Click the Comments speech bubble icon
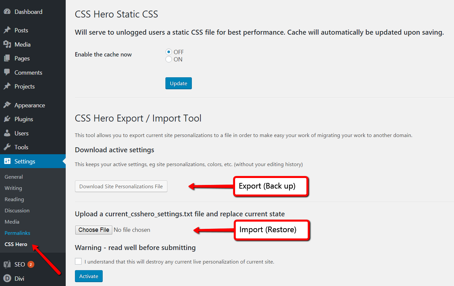This screenshot has height=286, width=454. tap(7, 72)
